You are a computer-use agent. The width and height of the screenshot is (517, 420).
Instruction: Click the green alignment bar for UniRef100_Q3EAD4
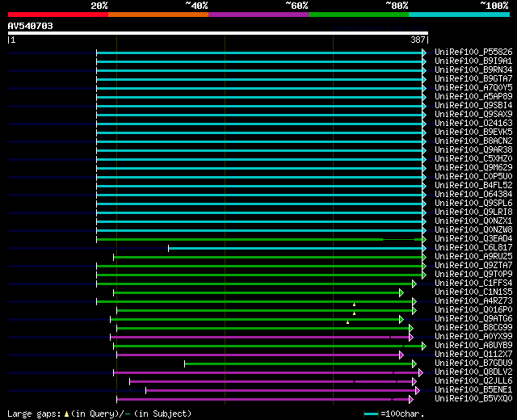(259, 239)
